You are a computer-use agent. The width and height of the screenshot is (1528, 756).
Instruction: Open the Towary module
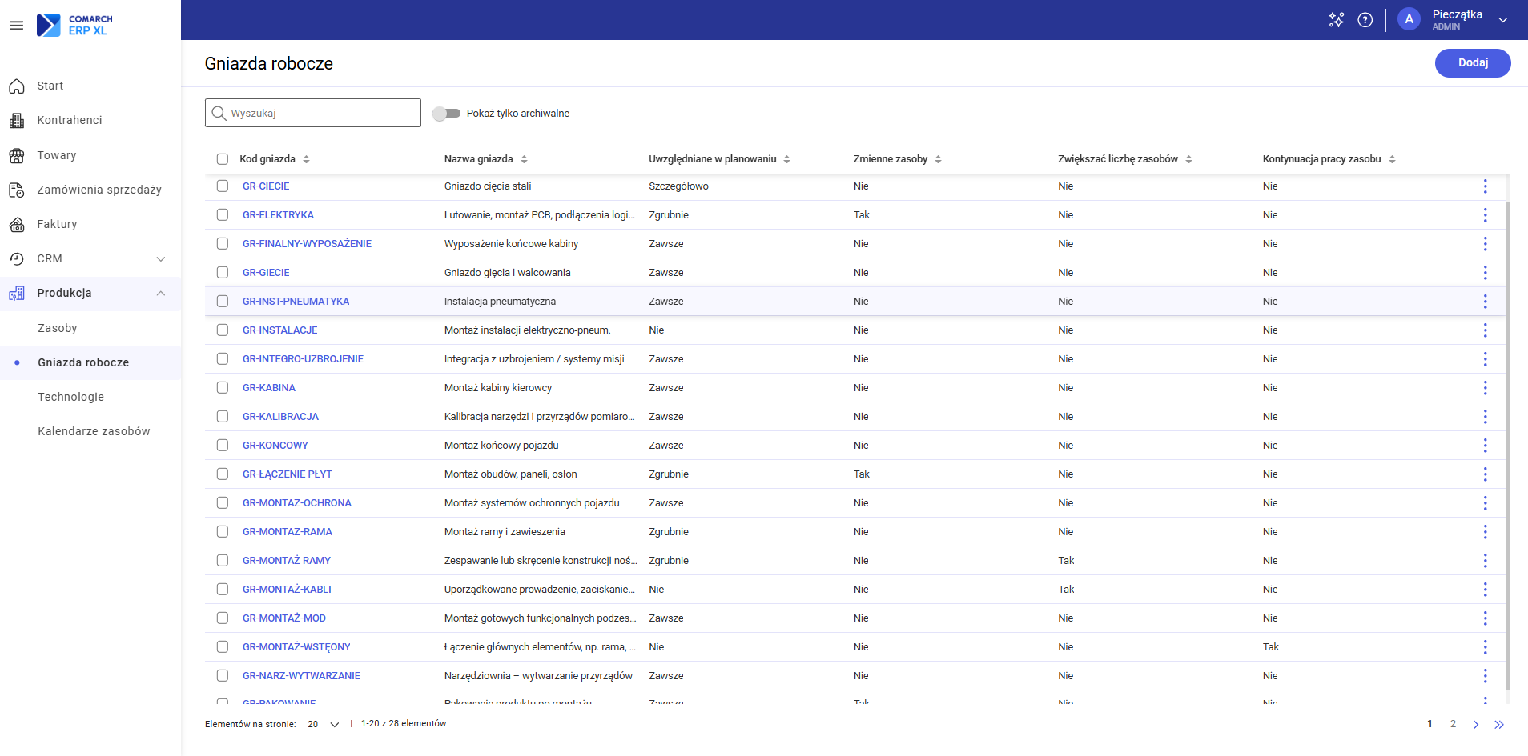tap(57, 155)
